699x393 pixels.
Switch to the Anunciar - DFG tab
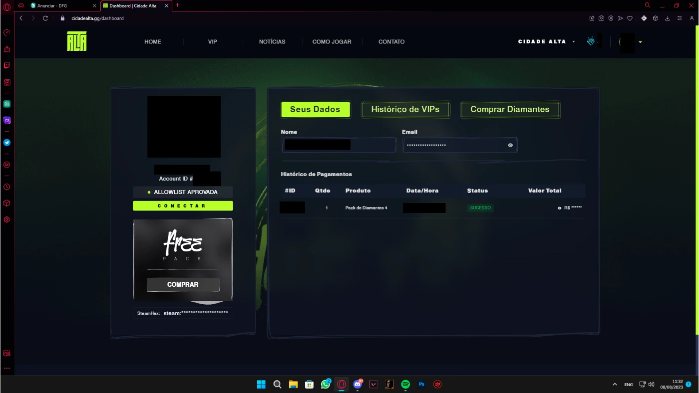pyautogui.click(x=63, y=5)
